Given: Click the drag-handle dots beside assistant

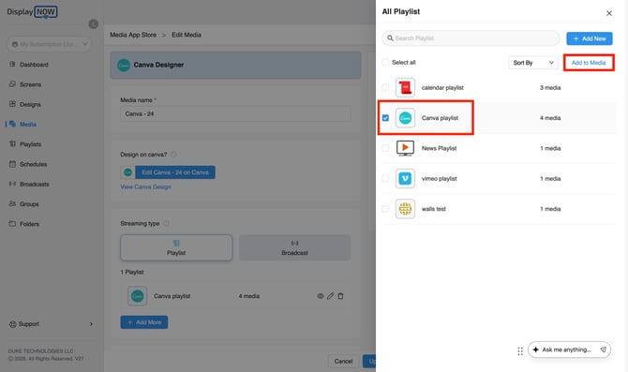Looking at the screenshot, I should point(520,351).
